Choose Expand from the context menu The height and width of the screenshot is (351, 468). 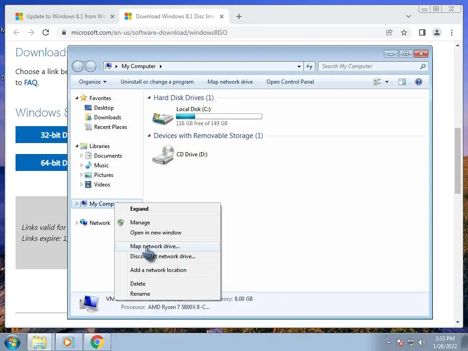point(167,208)
